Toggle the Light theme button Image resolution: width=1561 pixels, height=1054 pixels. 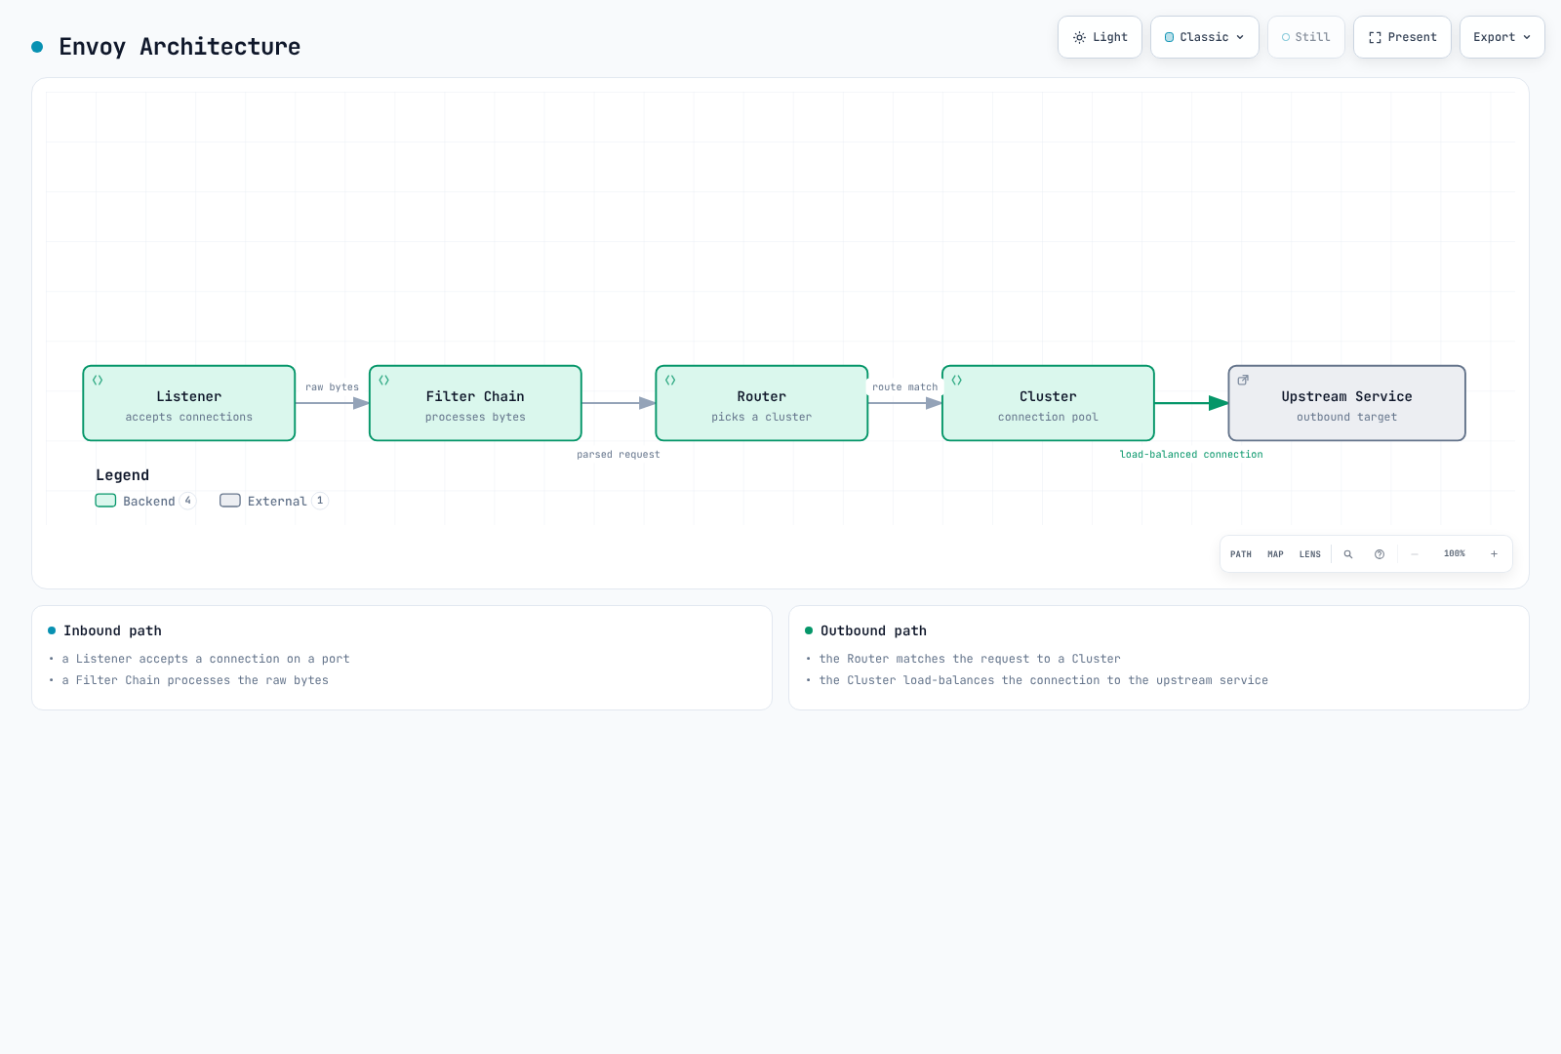(x=1100, y=37)
